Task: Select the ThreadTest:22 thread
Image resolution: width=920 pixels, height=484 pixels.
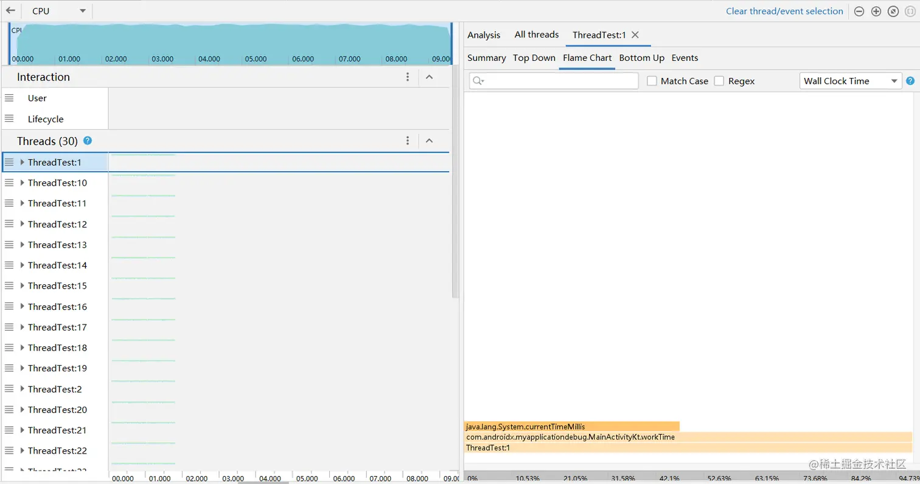Action: point(57,451)
